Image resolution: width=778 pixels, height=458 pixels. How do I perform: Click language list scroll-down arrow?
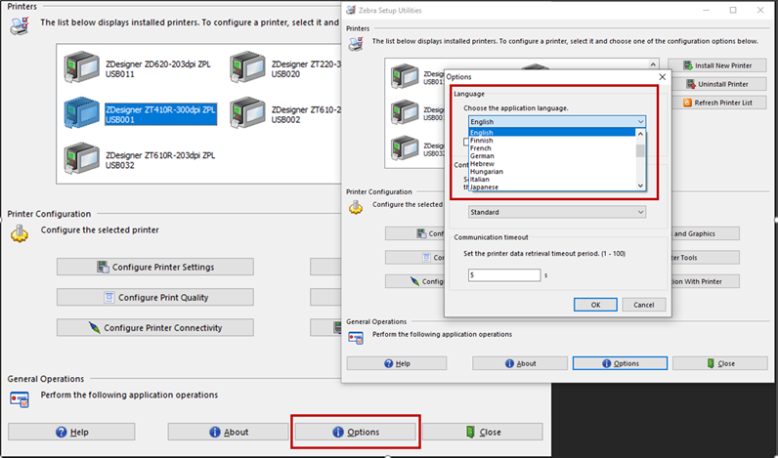[640, 186]
